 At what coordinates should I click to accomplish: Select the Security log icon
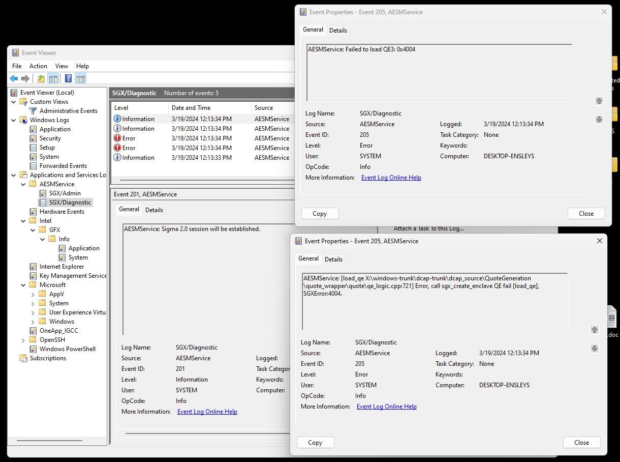pos(33,138)
